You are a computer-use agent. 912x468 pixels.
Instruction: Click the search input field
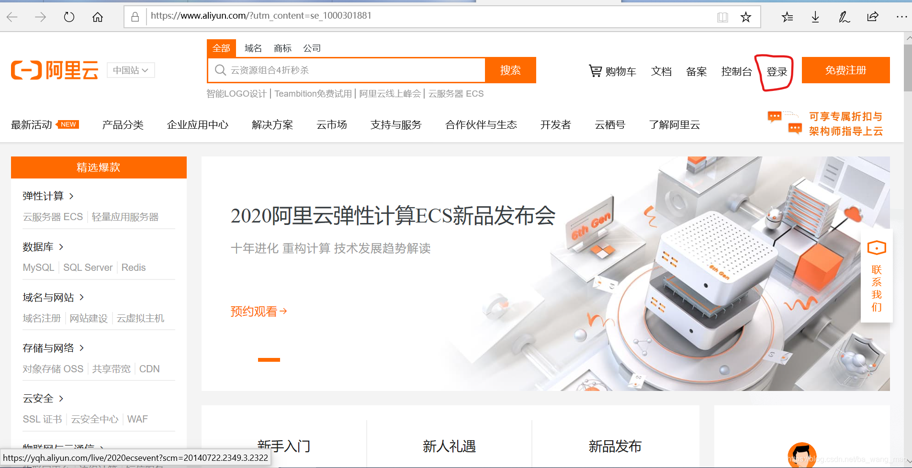point(347,70)
